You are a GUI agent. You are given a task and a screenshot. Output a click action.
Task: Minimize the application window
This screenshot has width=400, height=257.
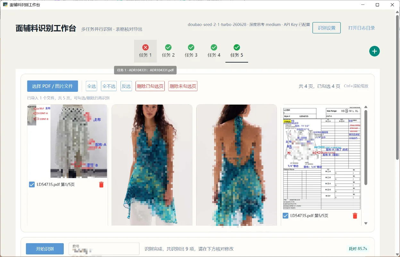[363, 5]
